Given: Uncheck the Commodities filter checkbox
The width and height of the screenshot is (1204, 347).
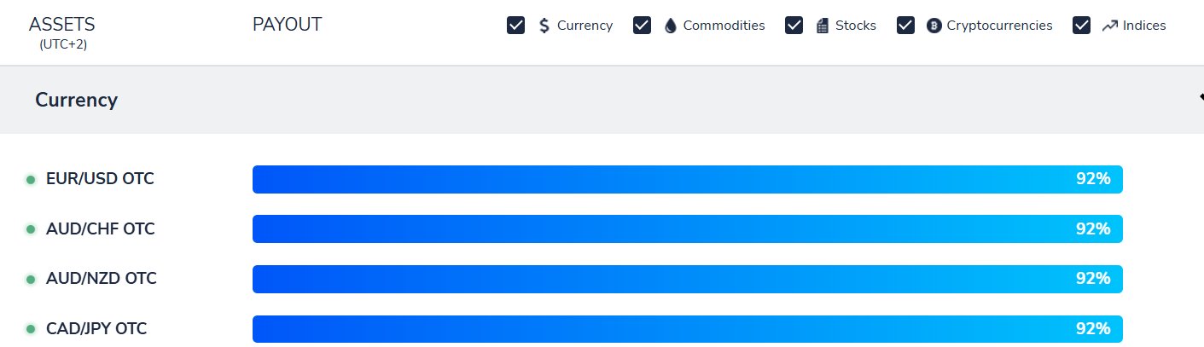Looking at the screenshot, I should pyautogui.click(x=643, y=26).
